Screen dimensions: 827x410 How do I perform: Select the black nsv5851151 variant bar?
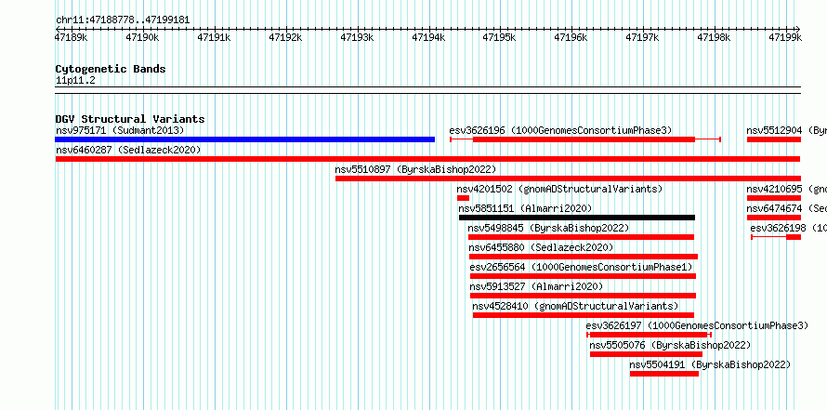pyautogui.click(x=577, y=218)
